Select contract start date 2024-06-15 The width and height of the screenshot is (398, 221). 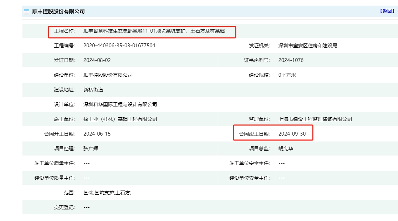tap(97, 134)
